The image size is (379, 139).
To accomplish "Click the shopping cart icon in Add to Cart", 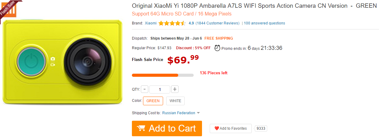I will (141, 128).
